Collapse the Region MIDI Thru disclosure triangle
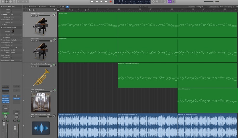Screen dimensions: 238x138 2,7
